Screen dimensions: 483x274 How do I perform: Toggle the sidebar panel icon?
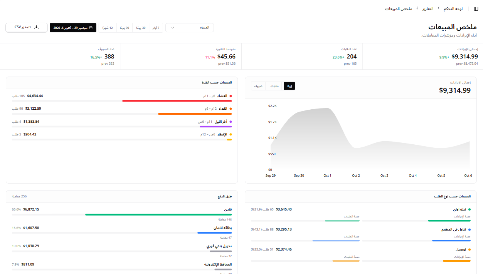[x=476, y=8]
